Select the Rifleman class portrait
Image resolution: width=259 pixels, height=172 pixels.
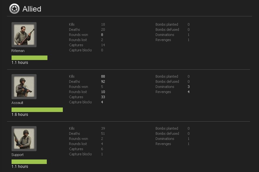pos(24,35)
